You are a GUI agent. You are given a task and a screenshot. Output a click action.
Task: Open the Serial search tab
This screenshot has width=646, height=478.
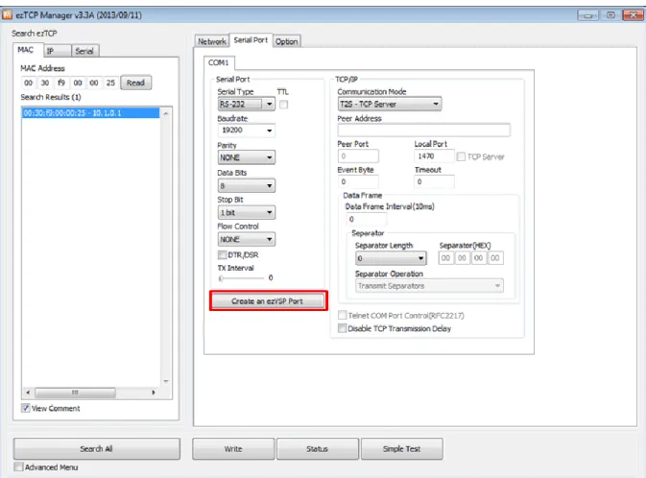tap(84, 51)
